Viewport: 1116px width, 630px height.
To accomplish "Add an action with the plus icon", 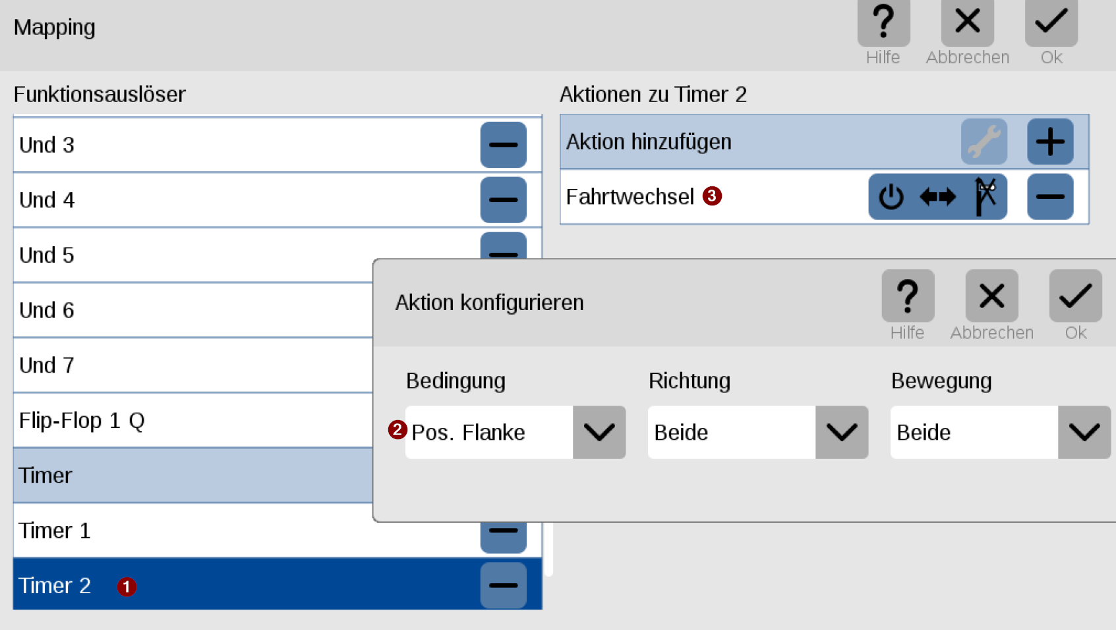I will click(x=1050, y=142).
